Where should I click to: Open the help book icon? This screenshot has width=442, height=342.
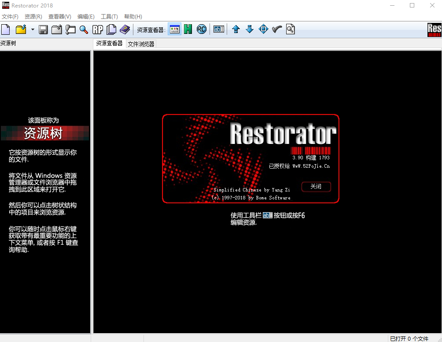[125, 29]
